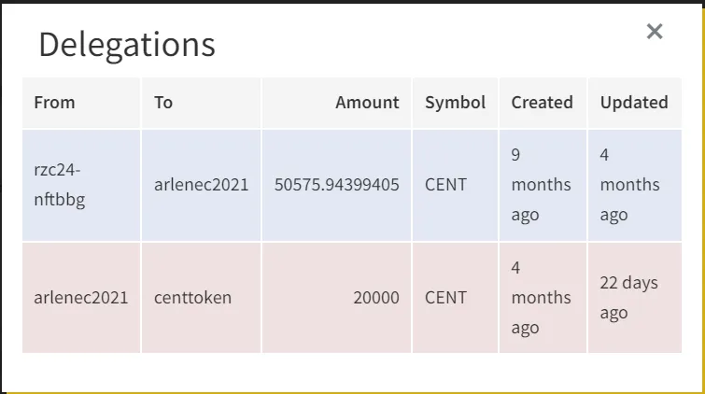The image size is (705, 394).
Task: Select arlenec2021 in the To column
Action: (201, 185)
